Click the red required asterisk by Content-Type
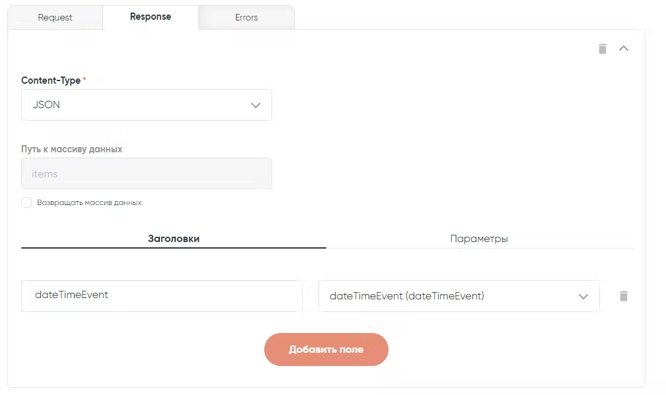The width and height of the screenshot is (666, 395). point(85,79)
